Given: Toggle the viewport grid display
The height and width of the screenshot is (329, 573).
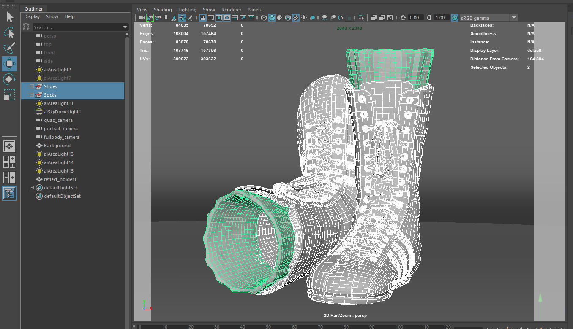Looking at the screenshot, I should coord(203,18).
